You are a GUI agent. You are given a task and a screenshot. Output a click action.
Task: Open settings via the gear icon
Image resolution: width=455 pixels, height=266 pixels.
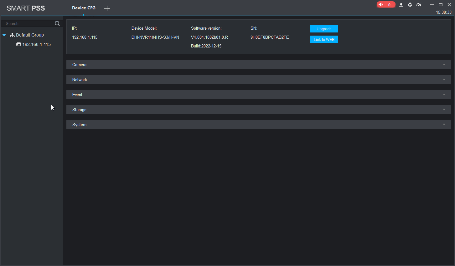(410, 5)
